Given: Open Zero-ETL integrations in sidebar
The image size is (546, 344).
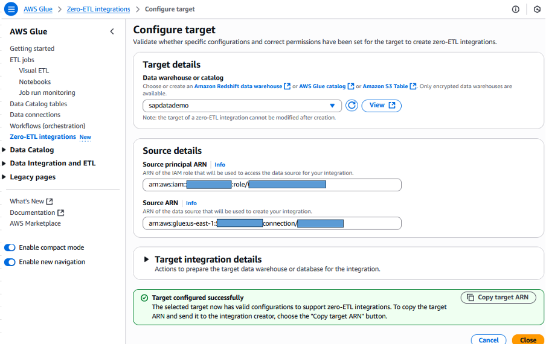Looking at the screenshot, I should click(42, 137).
